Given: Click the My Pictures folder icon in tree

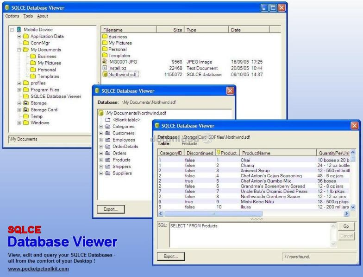Looking at the screenshot, I should [x=33, y=63].
